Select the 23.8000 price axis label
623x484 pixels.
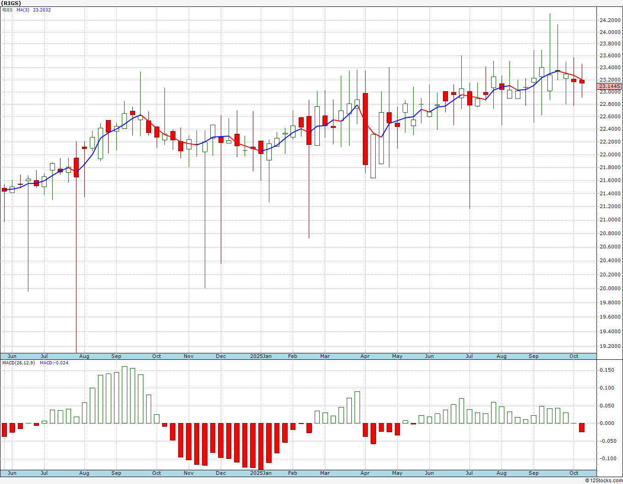(x=609, y=44)
